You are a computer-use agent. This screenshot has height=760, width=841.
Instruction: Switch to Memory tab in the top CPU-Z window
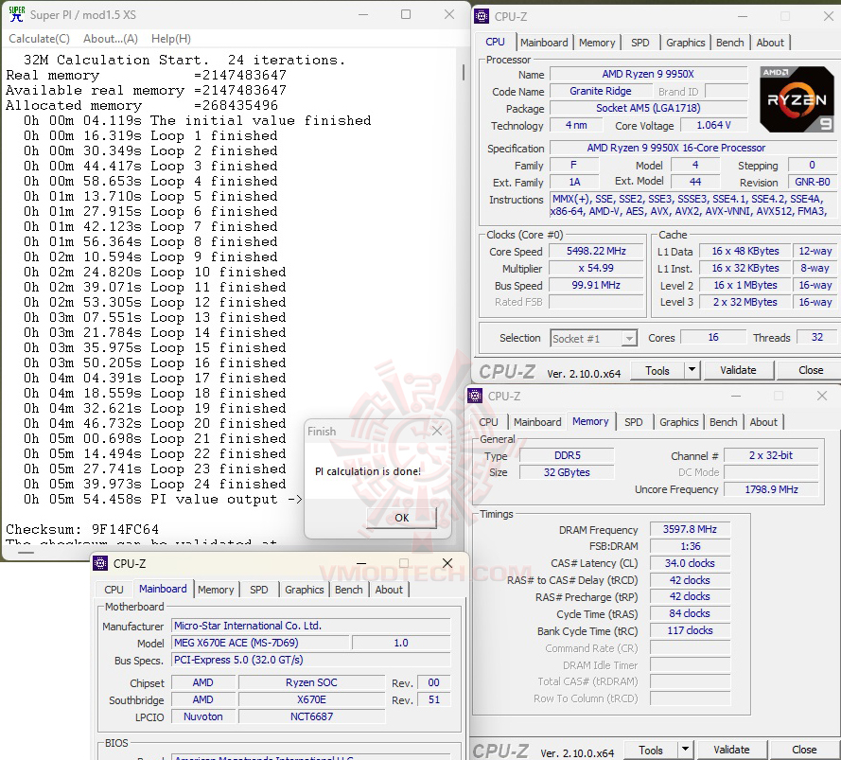pyautogui.click(x=597, y=43)
